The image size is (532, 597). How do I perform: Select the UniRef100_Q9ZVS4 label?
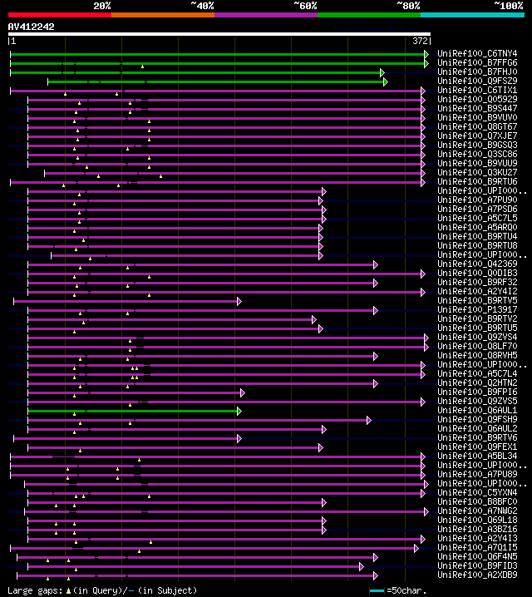[x=477, y=337]
